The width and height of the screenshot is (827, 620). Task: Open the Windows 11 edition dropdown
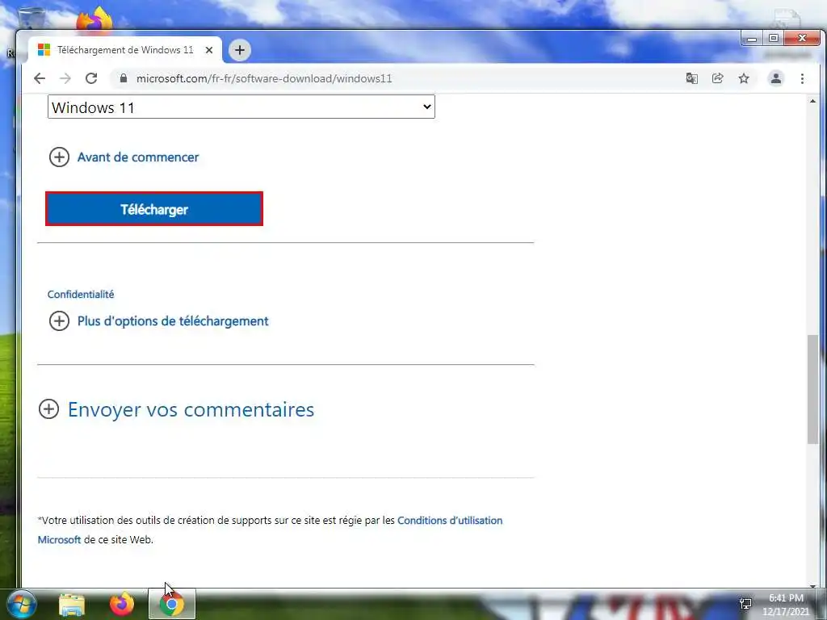pos(241,107)
